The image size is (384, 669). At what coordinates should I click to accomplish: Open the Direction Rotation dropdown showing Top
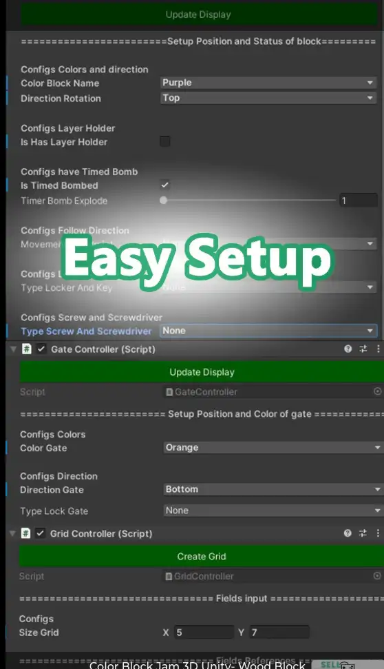(268, 98)
